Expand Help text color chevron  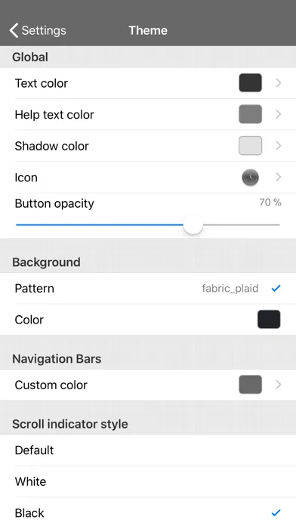click(x=278, y=114)
